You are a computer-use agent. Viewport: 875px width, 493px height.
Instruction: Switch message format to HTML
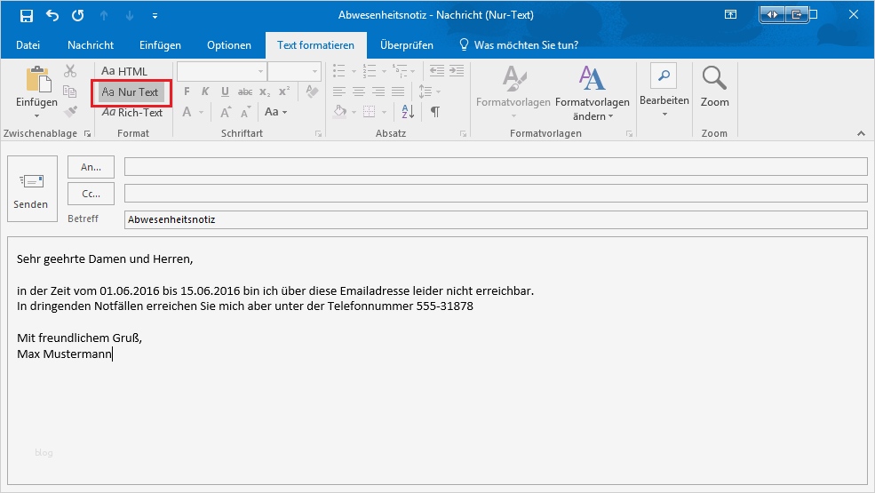coord(124,71)
